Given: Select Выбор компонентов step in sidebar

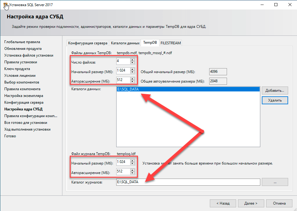Looking at the screenshot, I should coord(22,82).
